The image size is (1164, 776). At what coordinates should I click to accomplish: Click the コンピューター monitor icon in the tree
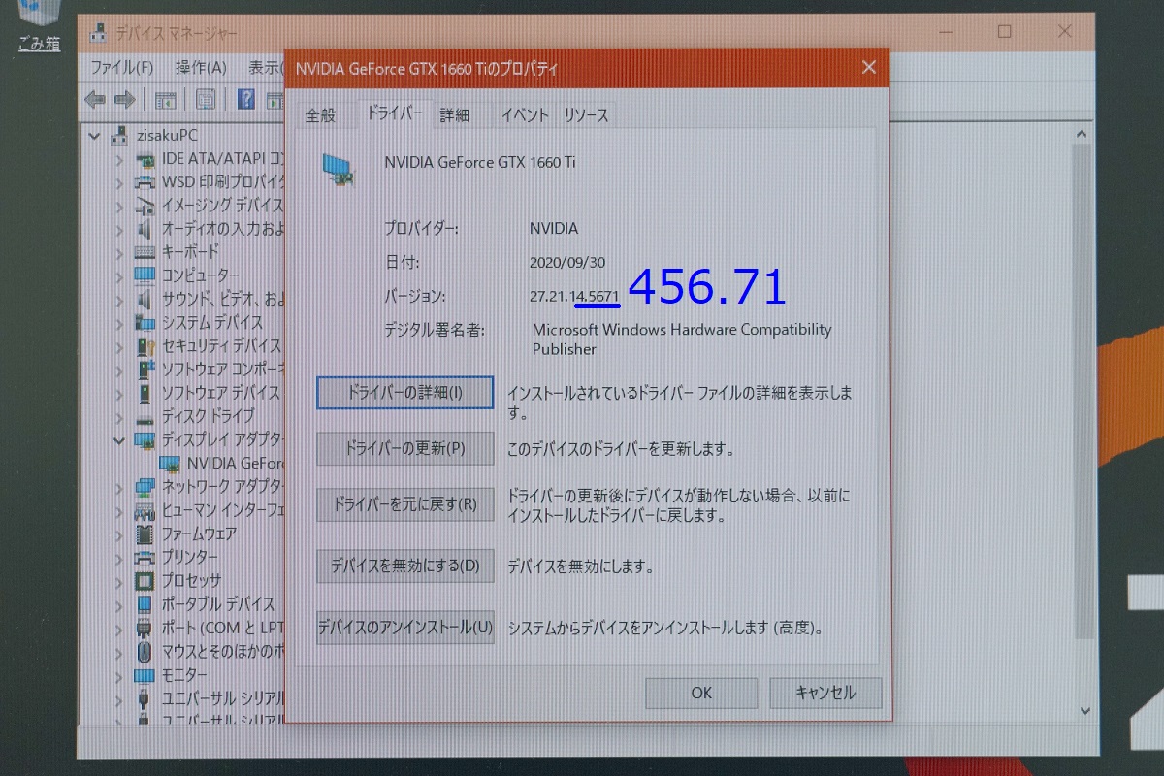coord(145,275)
